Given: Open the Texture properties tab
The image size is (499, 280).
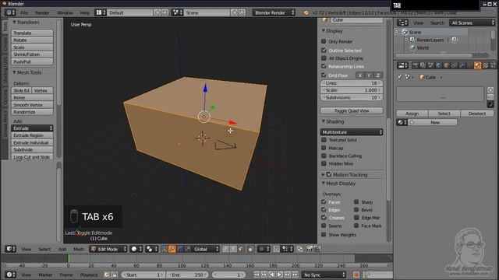Looking at the screenshot, I should (485, 65).
